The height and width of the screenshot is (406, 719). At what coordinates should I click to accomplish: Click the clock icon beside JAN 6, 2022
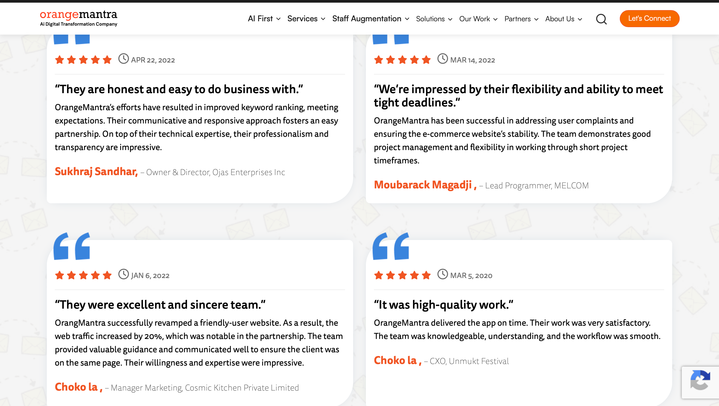pyautogui.click(x=123, y=274)
